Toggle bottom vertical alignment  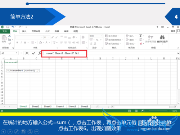tap(69, 38)
